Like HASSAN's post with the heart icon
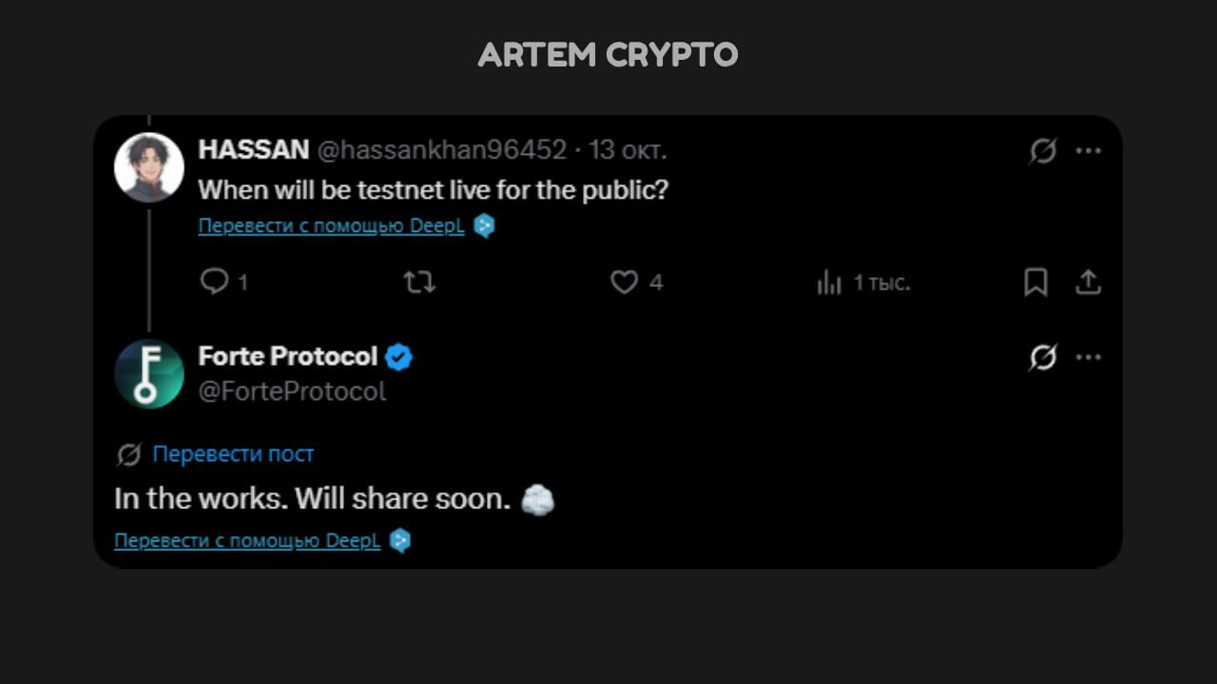The image size is (1217, 684). [624, 282]
